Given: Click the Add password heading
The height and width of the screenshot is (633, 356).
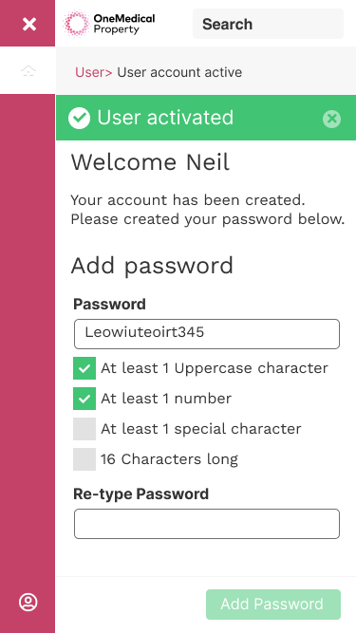Looking at the screenshot, I should coord(152,266).
